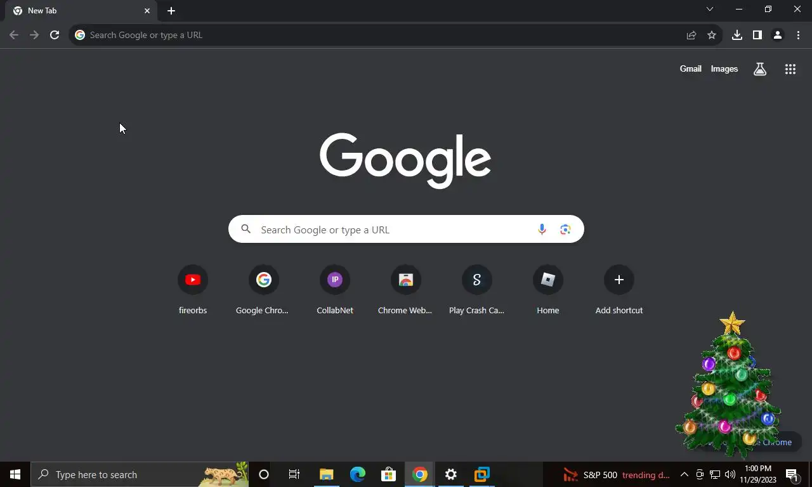The image size is (812, 487).
Task: Open the CollabNet shortcut
Action: (x=335, y=290)
